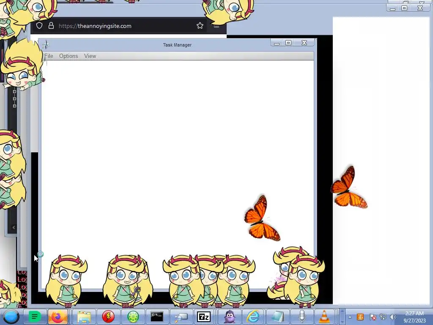Open the green lime-slice taskbar app

(x=133, y=317)
